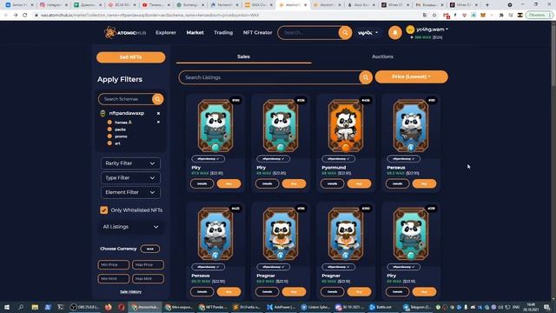Bookmark this page with the star icon

[x=434, y=16]
